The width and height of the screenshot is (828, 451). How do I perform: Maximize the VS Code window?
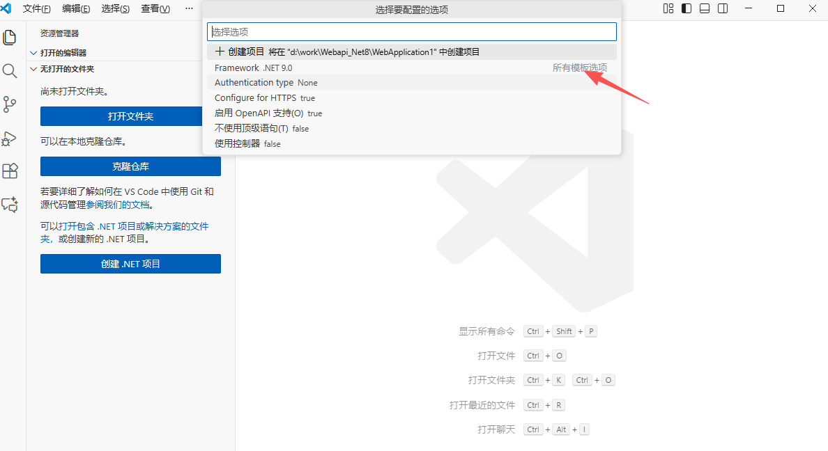point(781,8)
